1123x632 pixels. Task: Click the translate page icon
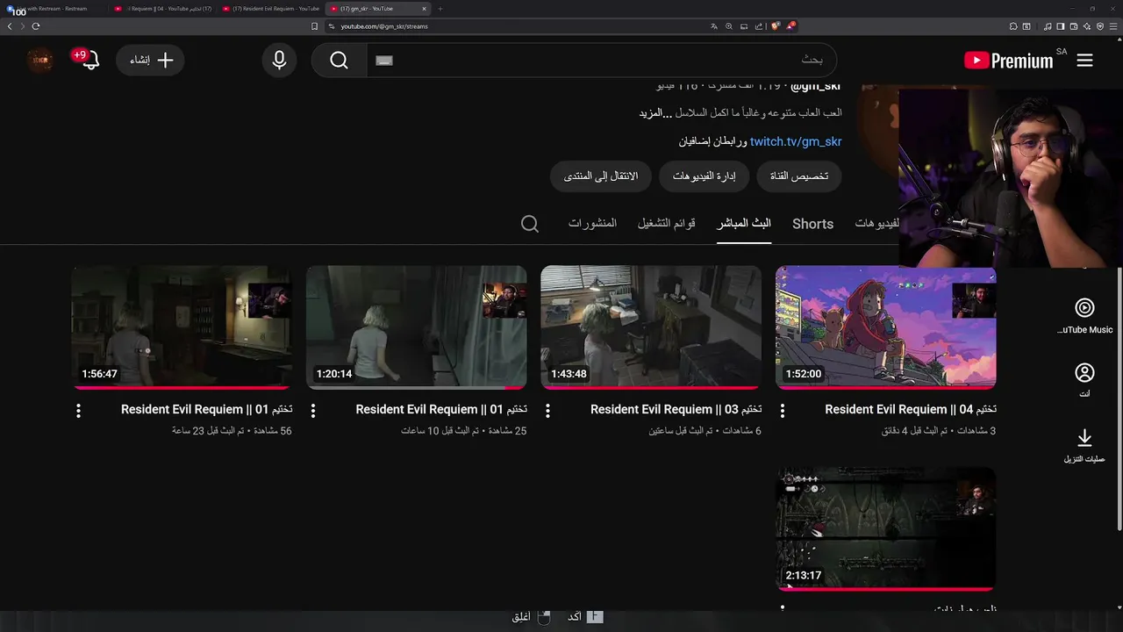(x=714, y=26)
